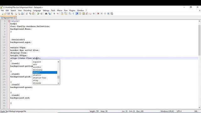Click the Close file toolbar icon

point(15,13)
